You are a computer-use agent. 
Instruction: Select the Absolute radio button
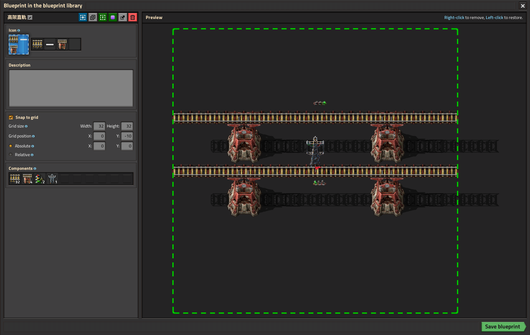[11, 146]
